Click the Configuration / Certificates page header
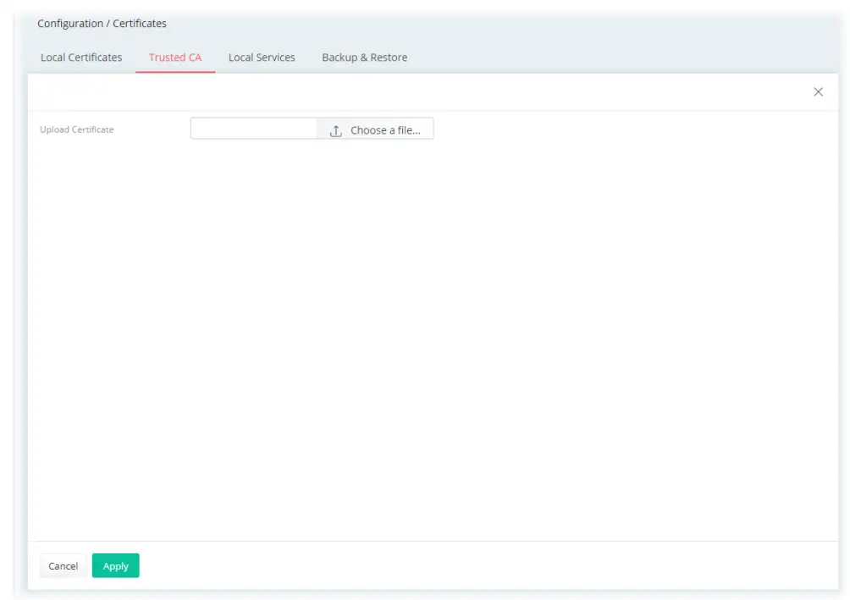The image size is (850, 600). click(102, 23)
